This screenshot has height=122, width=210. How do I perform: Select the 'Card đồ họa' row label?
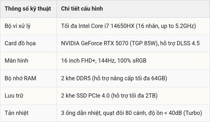(x=20, y=44)
